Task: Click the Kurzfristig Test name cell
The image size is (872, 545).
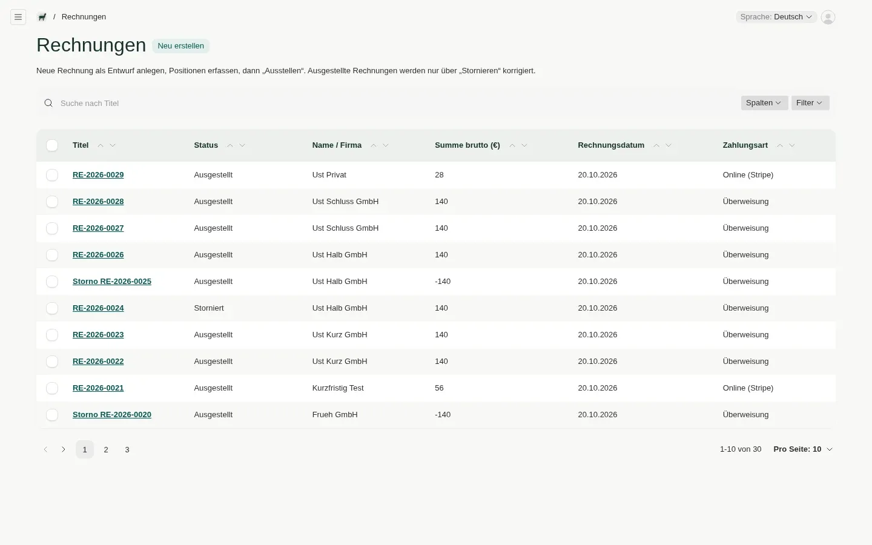Action: point(338,388)
